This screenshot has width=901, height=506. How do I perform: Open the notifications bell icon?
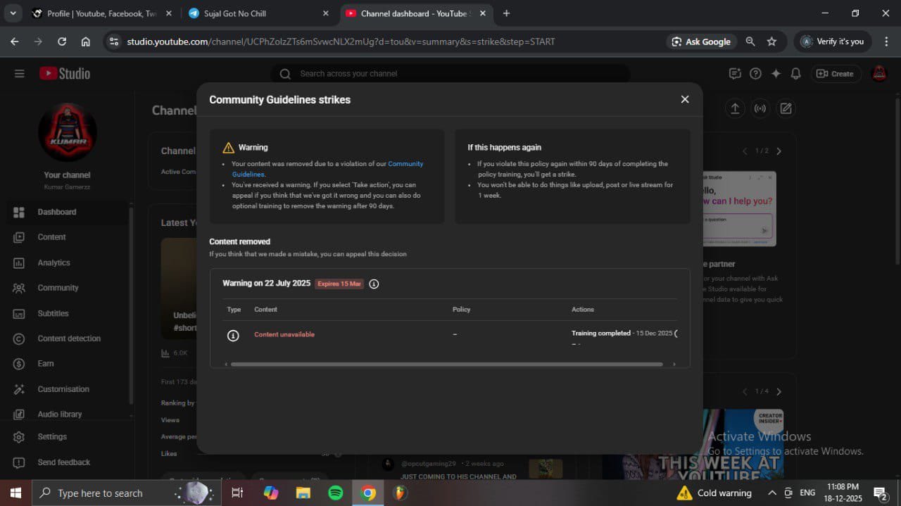(795, 74)
